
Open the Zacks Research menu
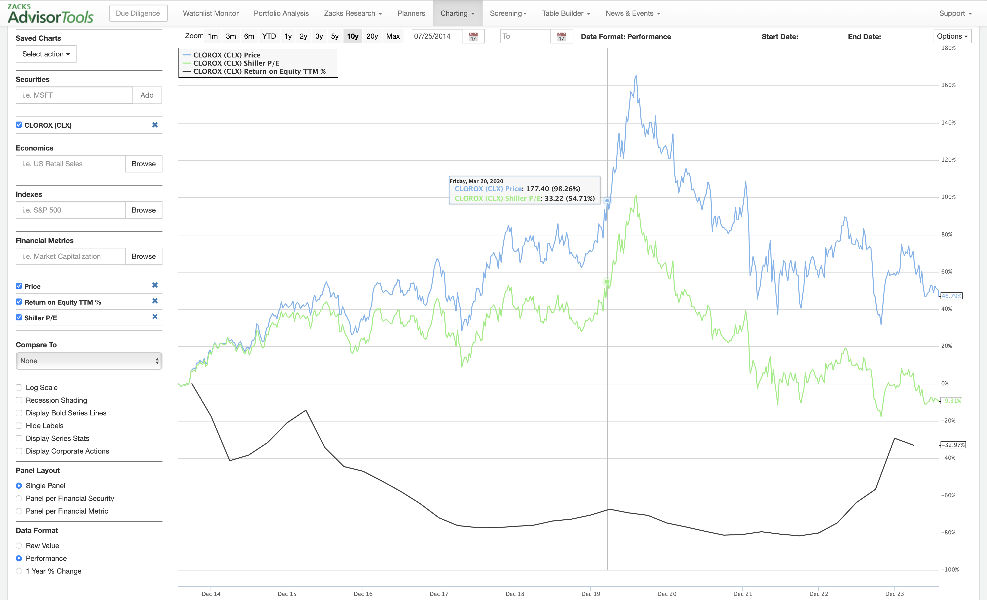[352, 13]
